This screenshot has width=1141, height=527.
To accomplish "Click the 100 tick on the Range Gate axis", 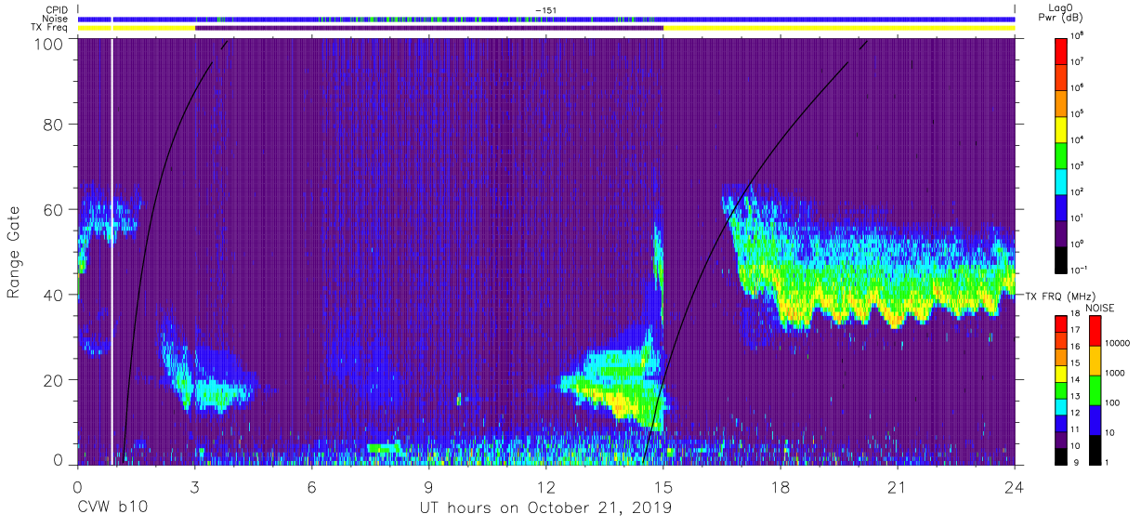I will click(49, 44).
